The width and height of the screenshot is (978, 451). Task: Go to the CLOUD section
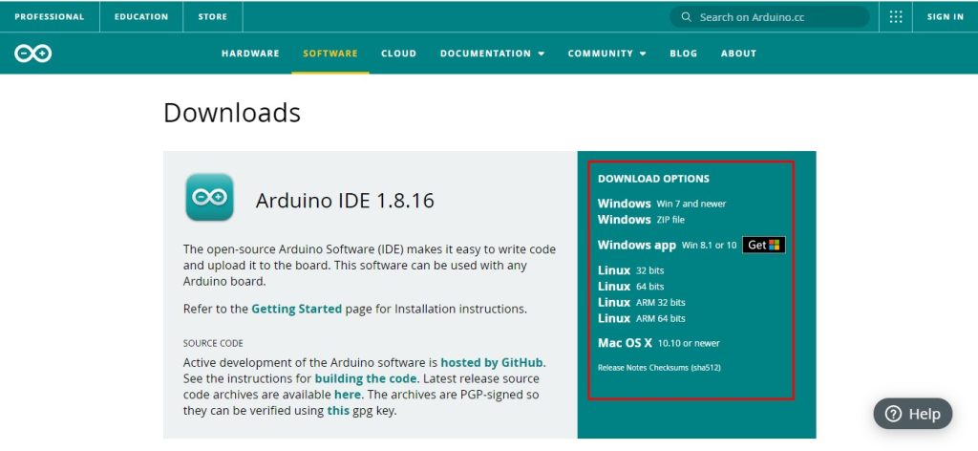pyautogui.click(x=398, y=54)
